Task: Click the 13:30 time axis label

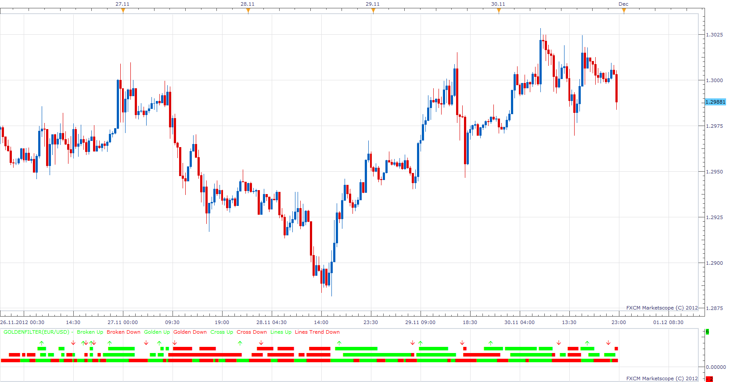Action: pyautogui.click(x=569, y=322)
